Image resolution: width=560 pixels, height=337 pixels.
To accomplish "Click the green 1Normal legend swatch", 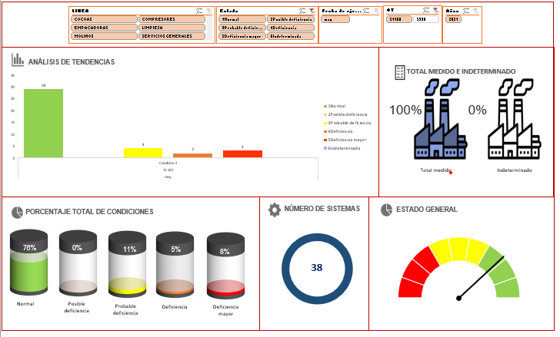I will [x=325, y=106].
